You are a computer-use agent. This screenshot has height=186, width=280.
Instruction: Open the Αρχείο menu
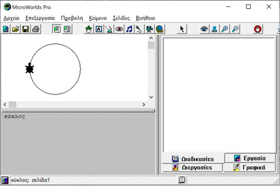12,18
